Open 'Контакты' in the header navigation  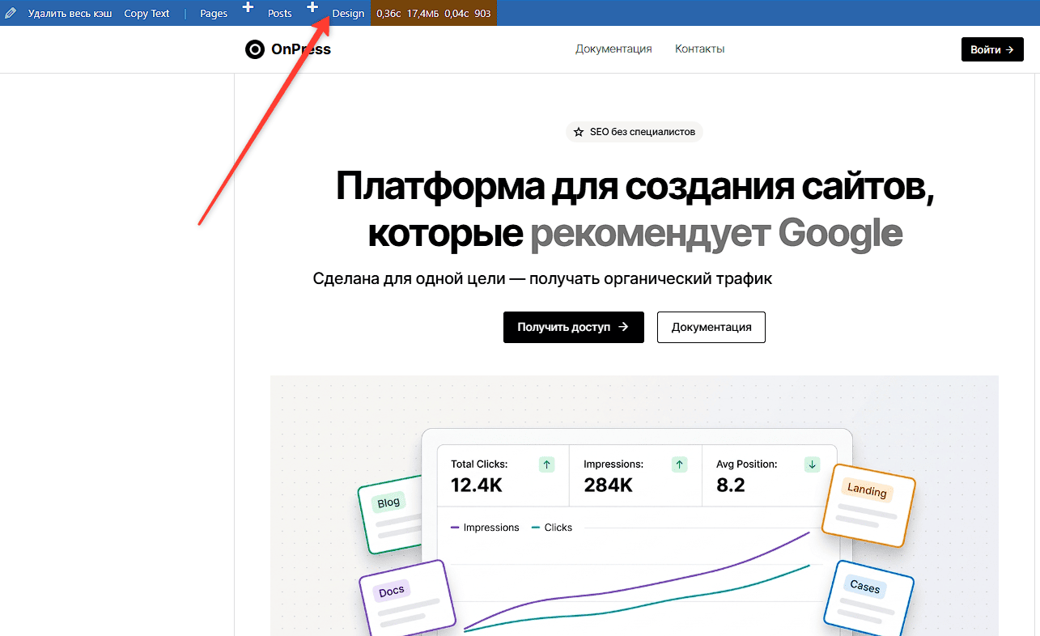click(x=699, y=49)
